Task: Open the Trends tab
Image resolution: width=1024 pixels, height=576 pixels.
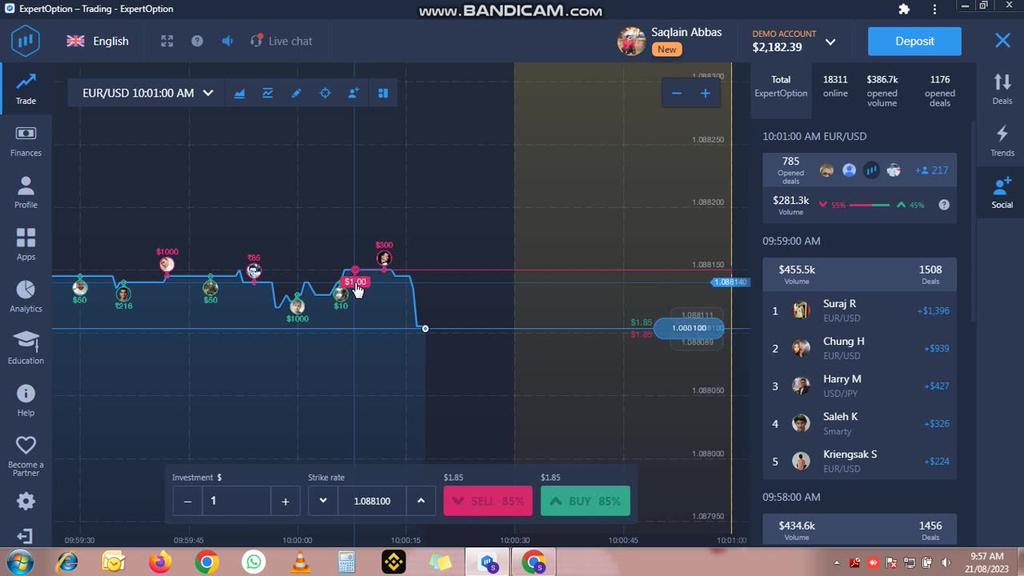Action: click(1002, 141)
